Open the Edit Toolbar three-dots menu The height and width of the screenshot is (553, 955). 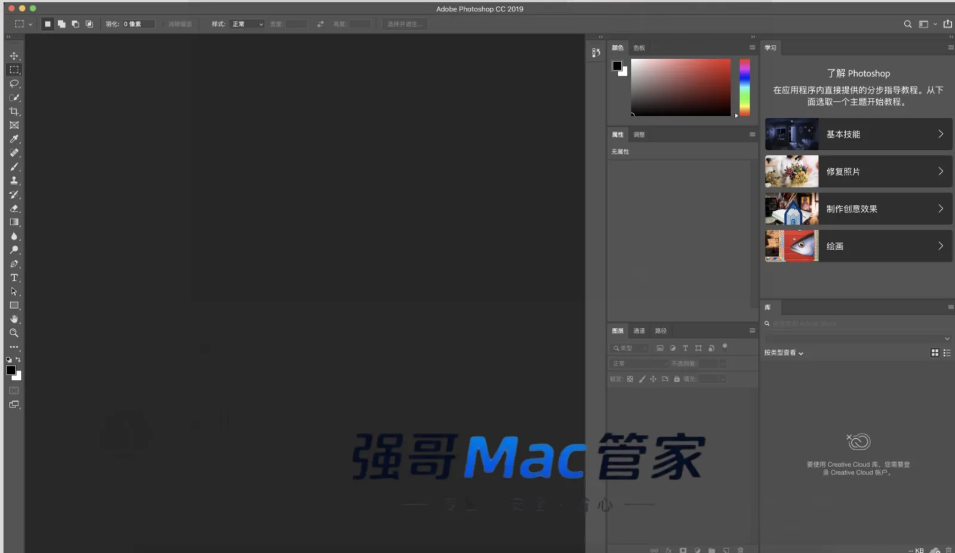(x=14, y=347)
